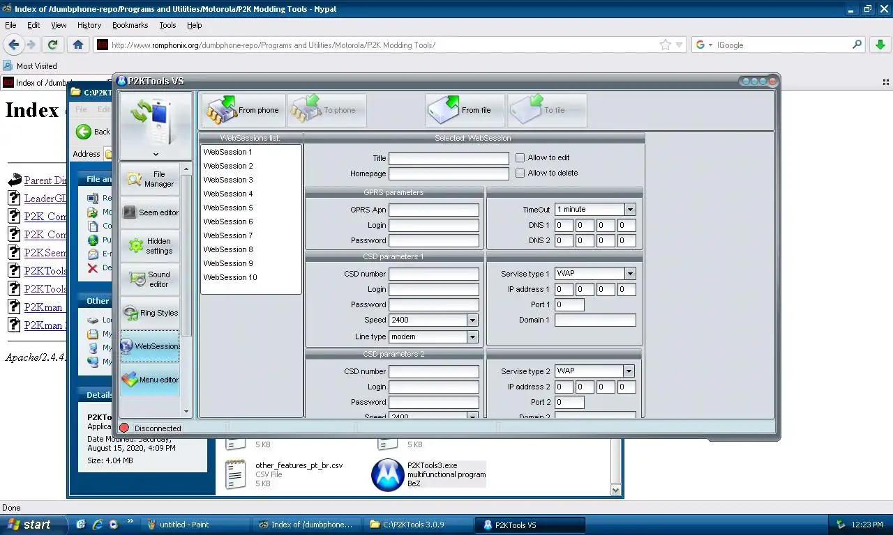Image resolution: width=893 pixels, height=535 pixels.
Task: Open the URL history dropdown arrow
Action: 680,45
